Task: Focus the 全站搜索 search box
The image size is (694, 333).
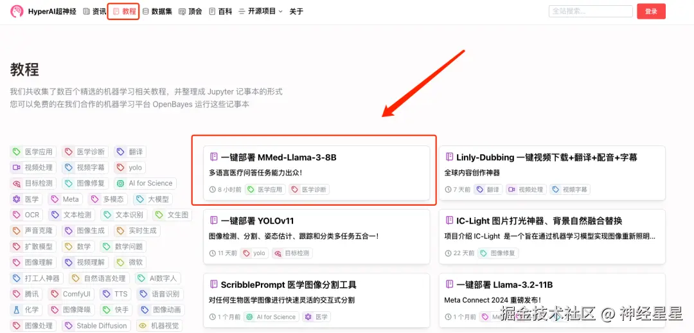Action: click(x=591, y=12)
